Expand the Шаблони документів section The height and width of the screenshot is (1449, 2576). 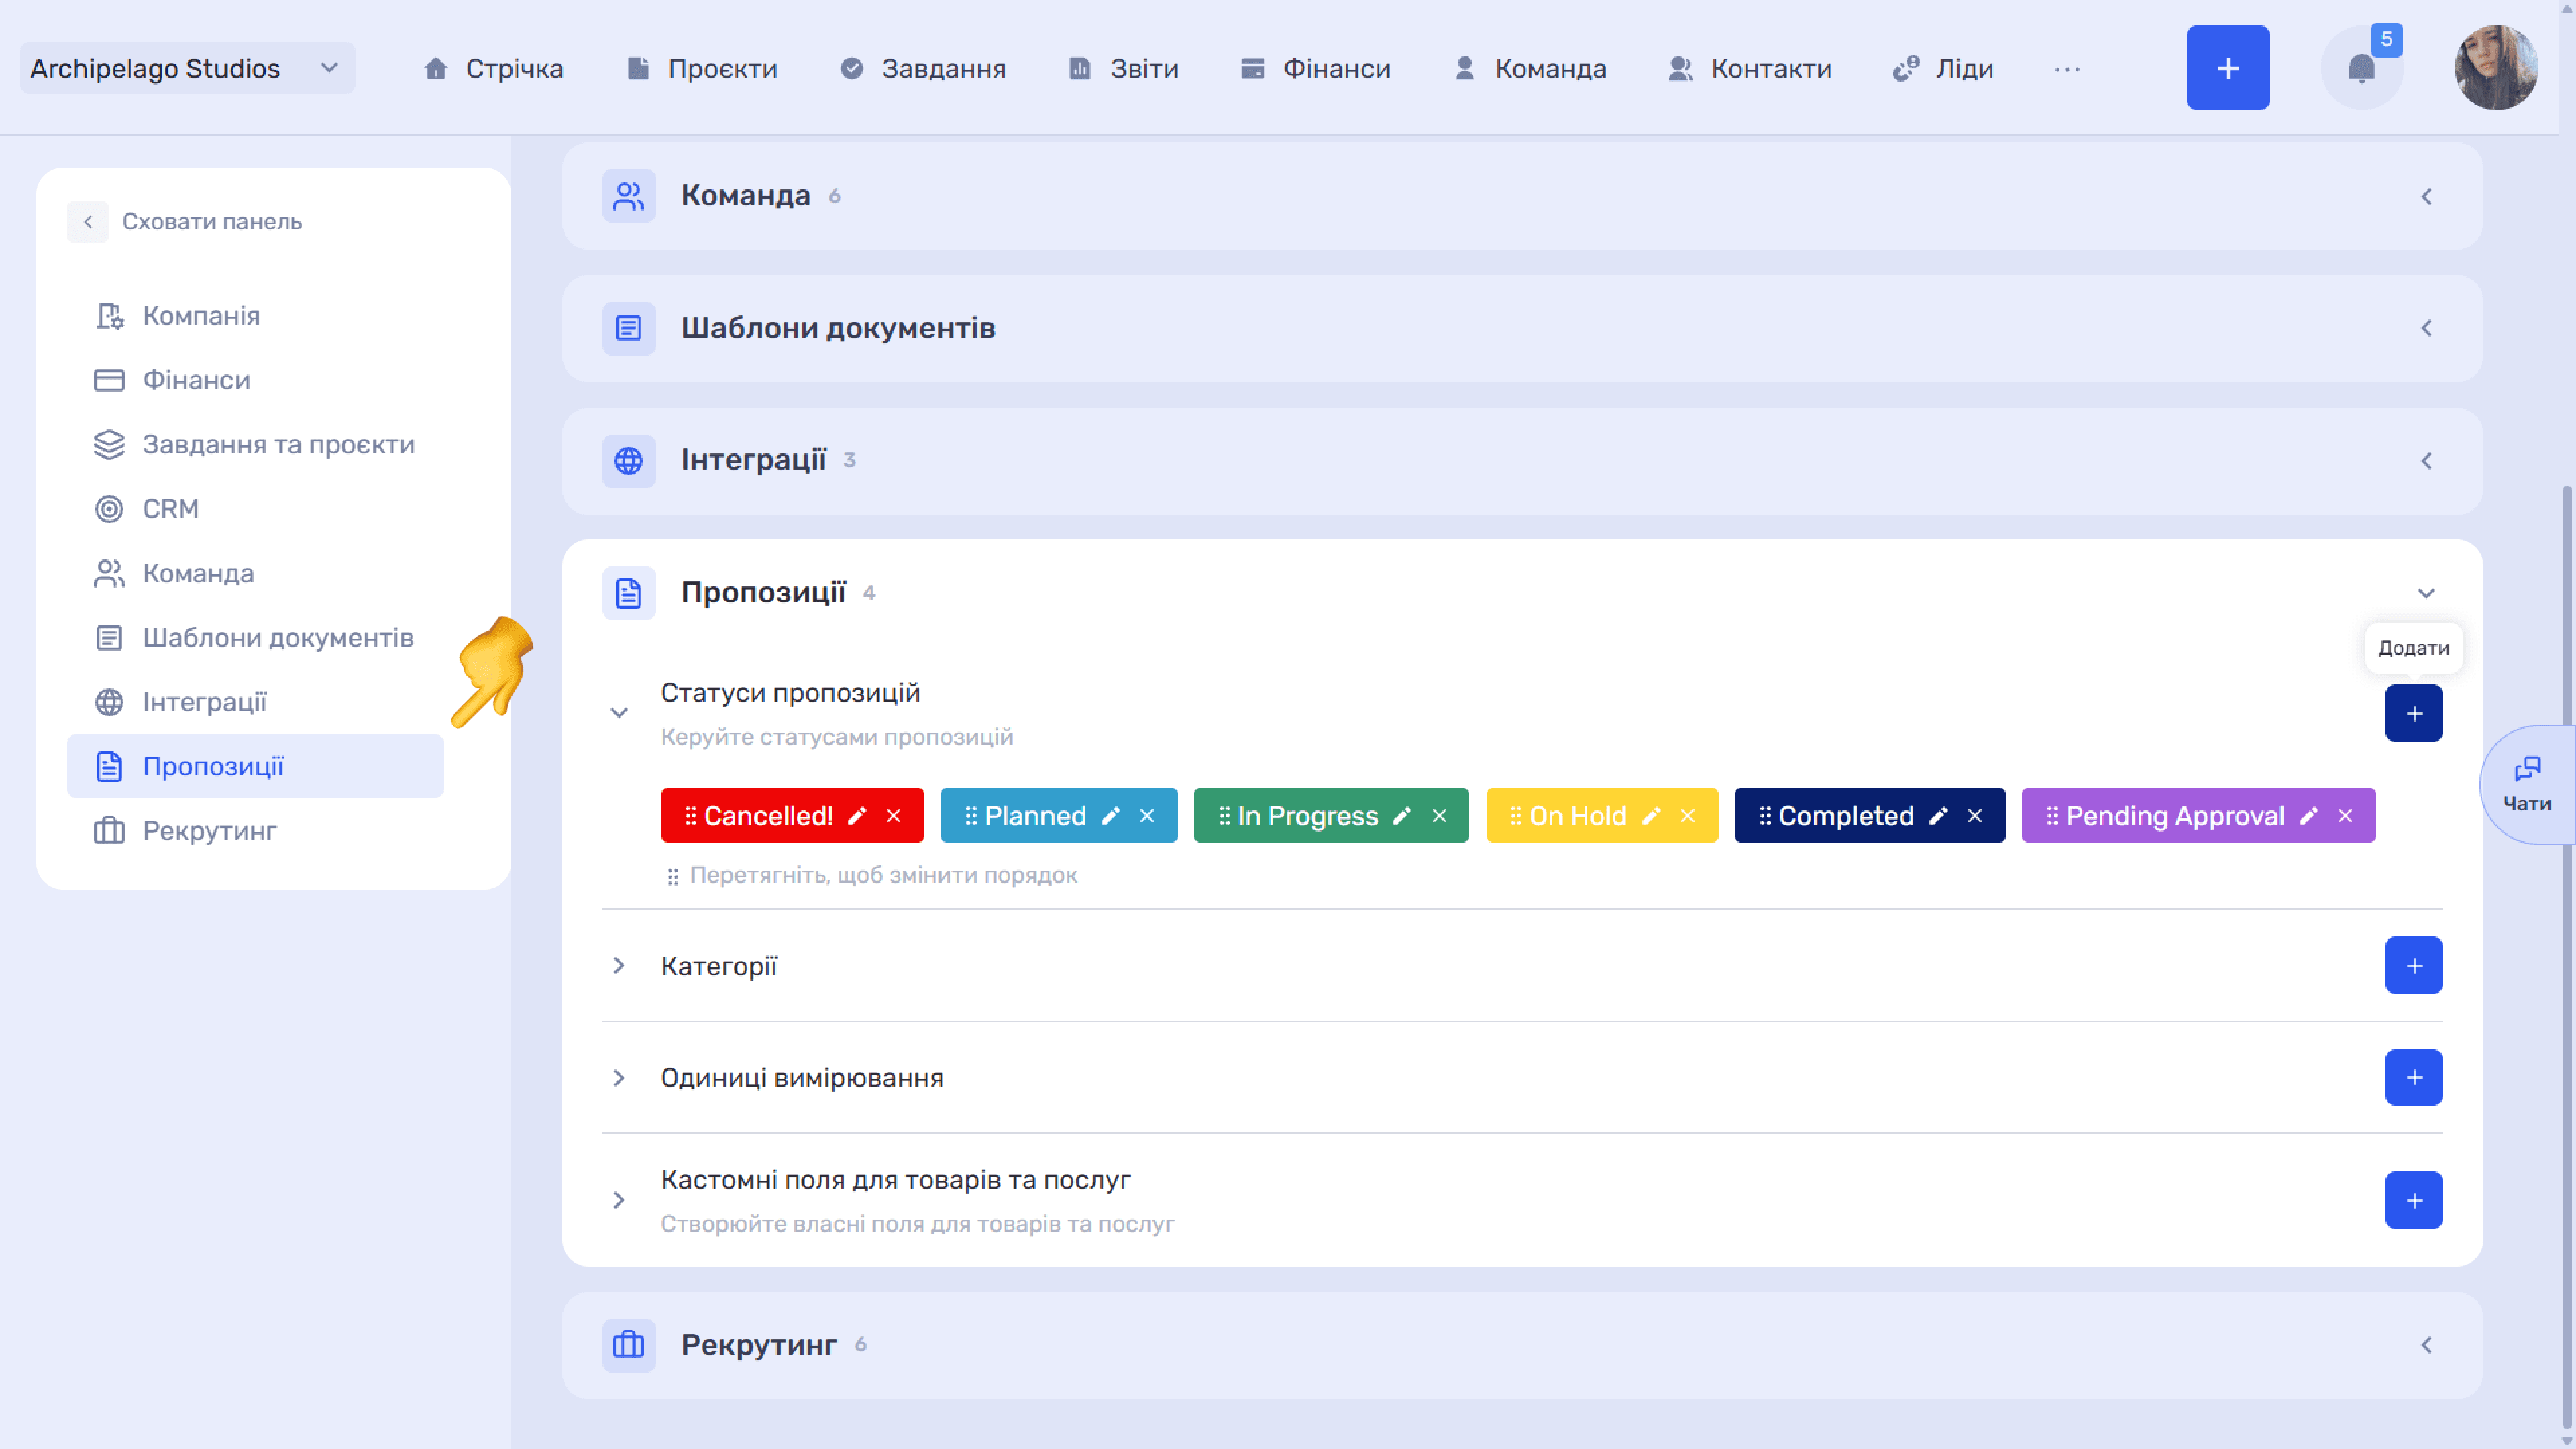(x=2426, y=328)
